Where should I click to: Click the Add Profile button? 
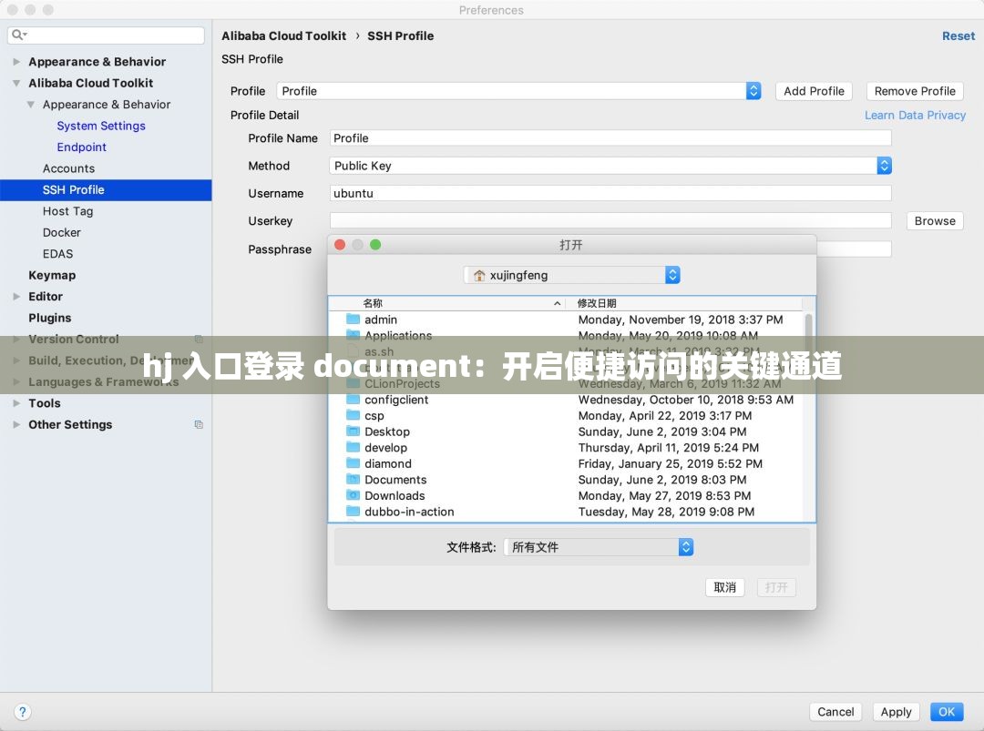click(813, 91)
